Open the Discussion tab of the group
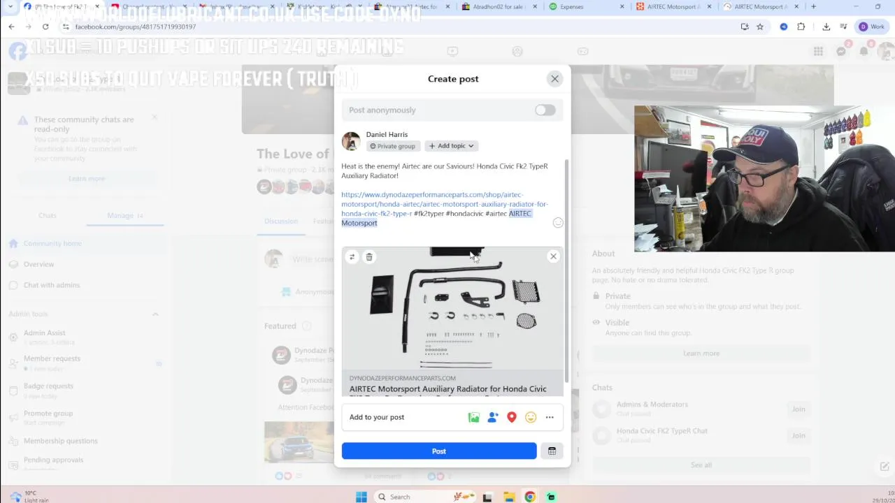Viewport: 895px width, 503px height. tap(281, 221)
